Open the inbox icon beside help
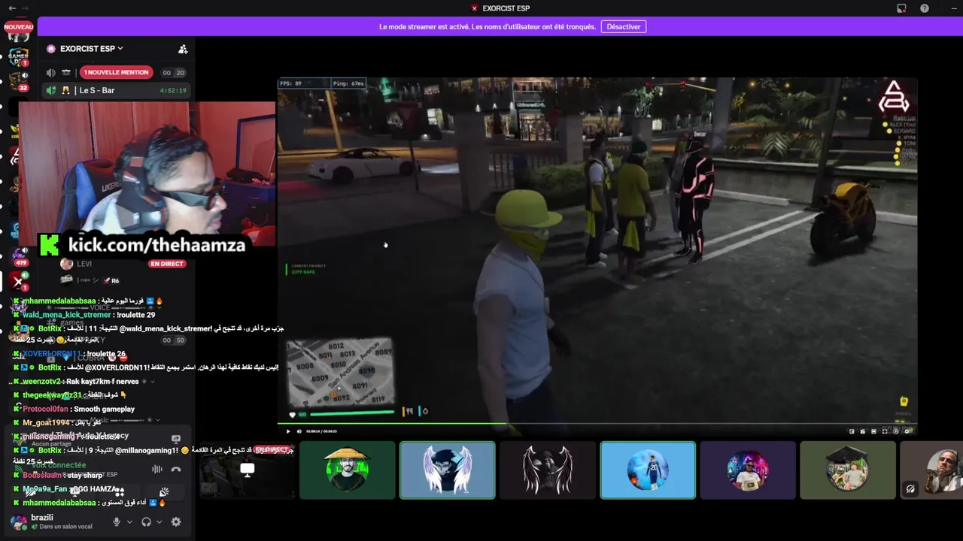 [901, 8]
